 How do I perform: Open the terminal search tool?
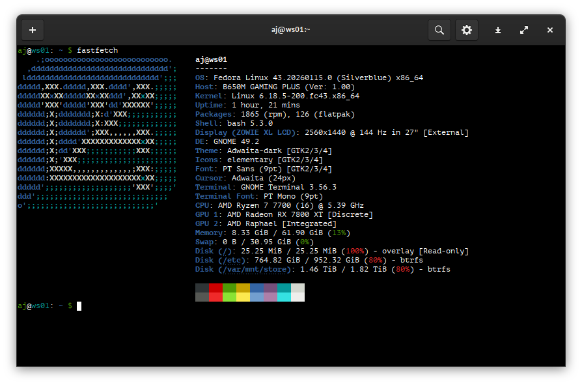tap(439, 30)
